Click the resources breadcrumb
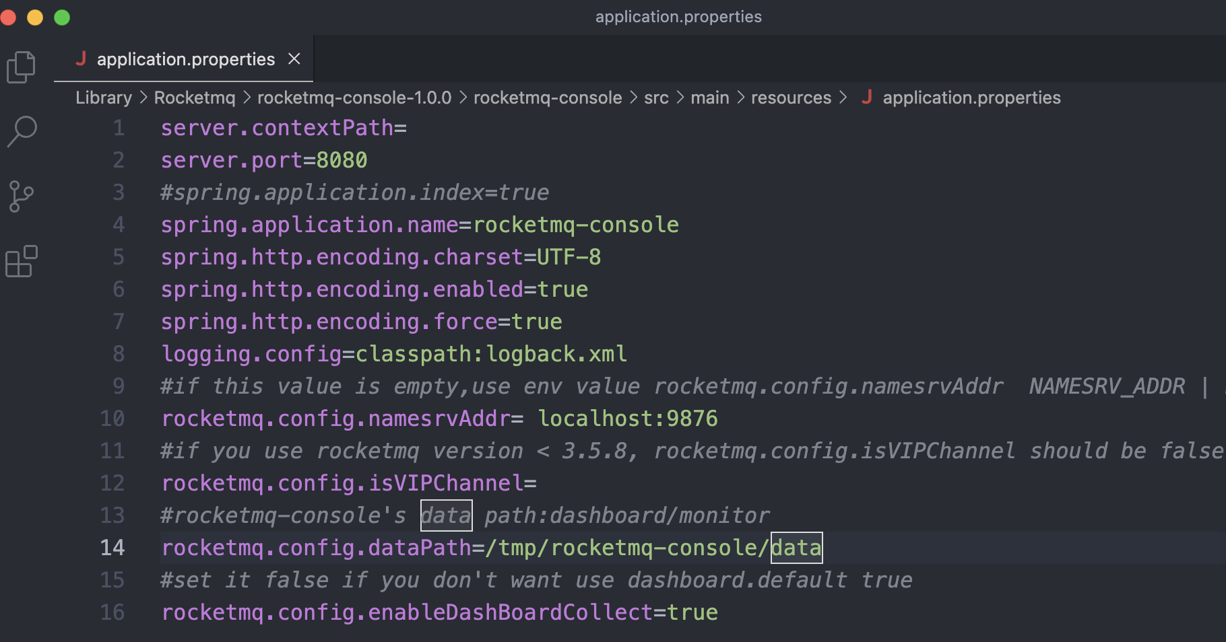This screenshot has height=642, width=1226. pyautogui.click(x=791, y=98)
